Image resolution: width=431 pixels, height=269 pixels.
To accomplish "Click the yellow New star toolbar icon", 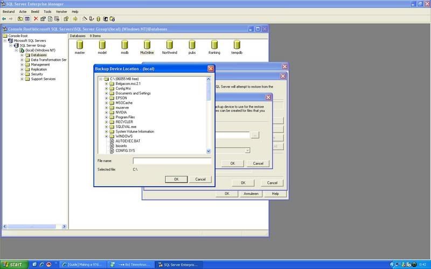I will [74, 18].
